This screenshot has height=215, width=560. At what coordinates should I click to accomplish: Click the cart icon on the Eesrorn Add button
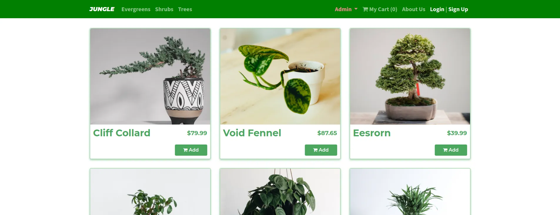point(445,150)
